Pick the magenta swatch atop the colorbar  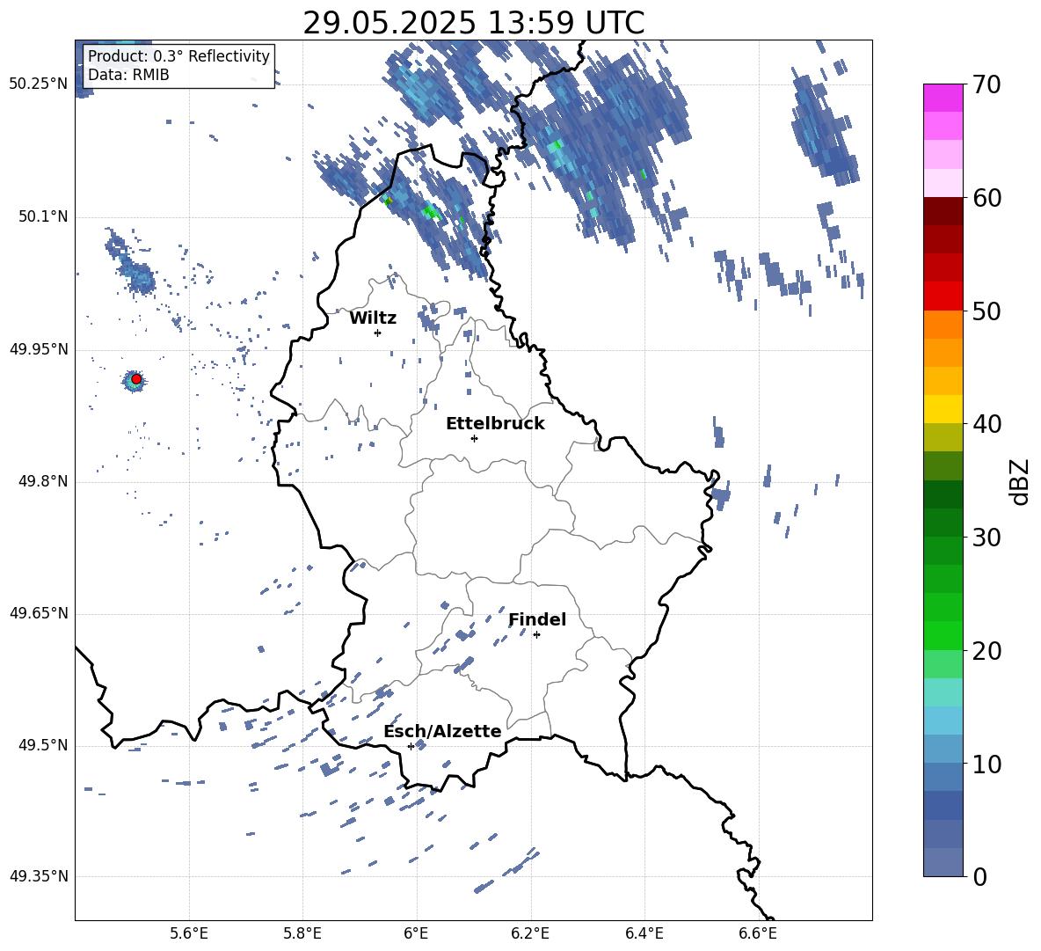click(943, 98)
